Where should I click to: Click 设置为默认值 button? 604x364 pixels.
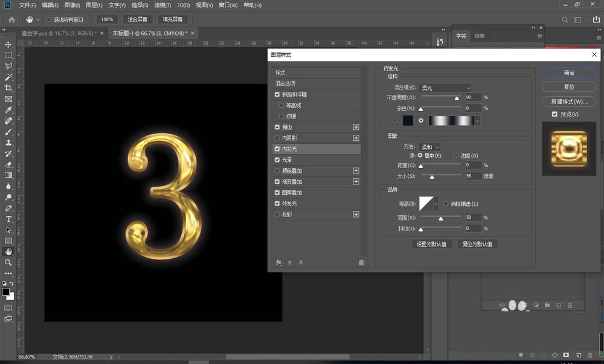point(431,244)
